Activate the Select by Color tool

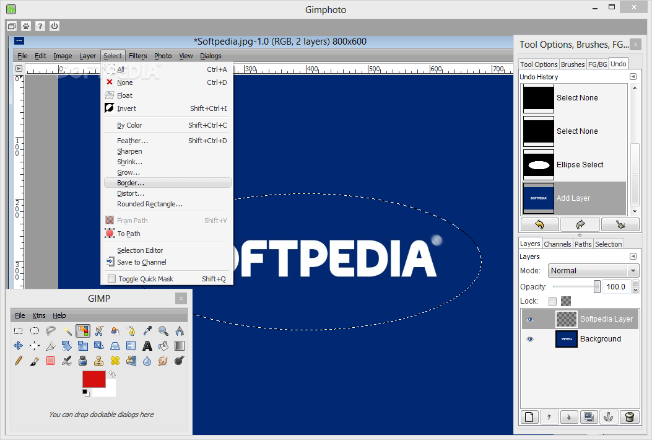click(83, 331)
